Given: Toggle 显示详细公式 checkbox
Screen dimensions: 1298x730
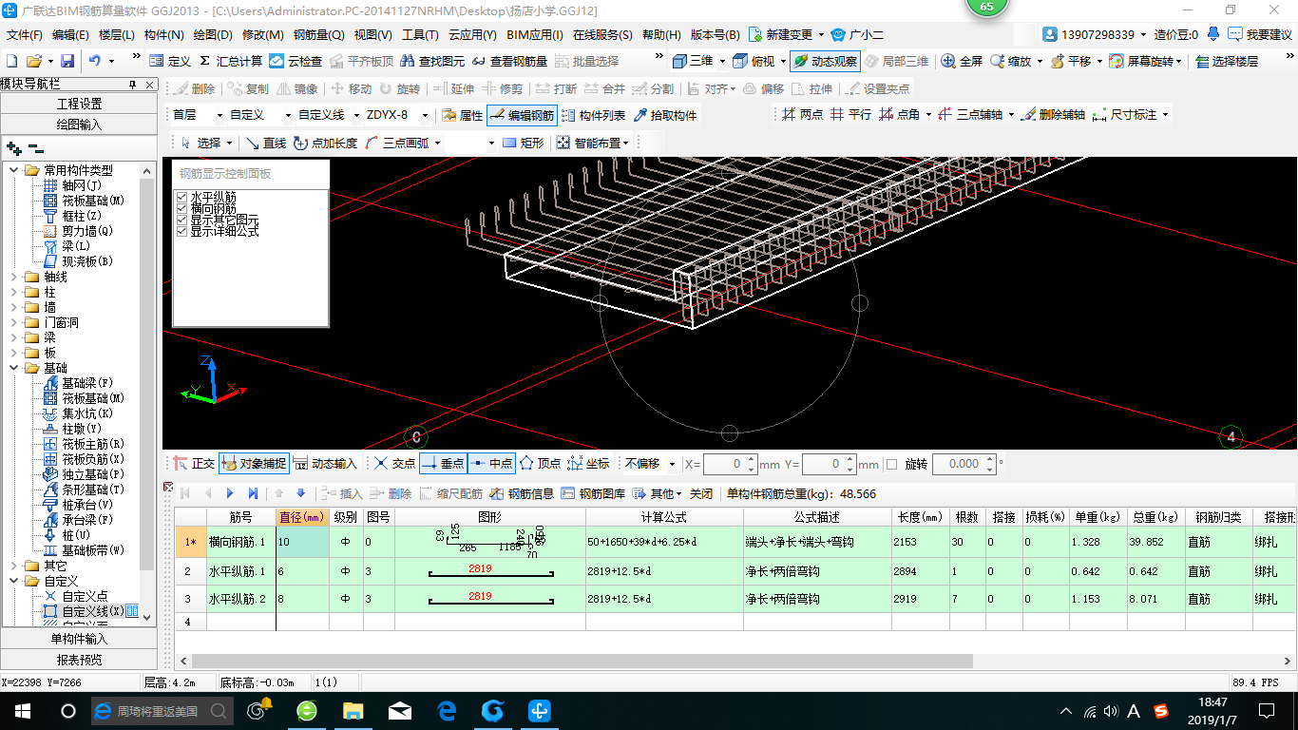Looking at the screenshot, I should [x=181, y=231].
